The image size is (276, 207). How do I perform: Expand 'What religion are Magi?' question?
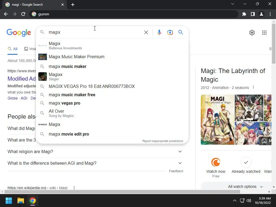click(95, 151)
